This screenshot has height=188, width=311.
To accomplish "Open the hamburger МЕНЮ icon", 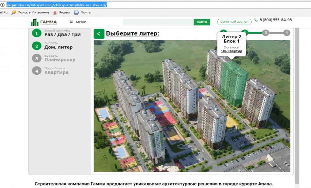I will click(71, 22).
